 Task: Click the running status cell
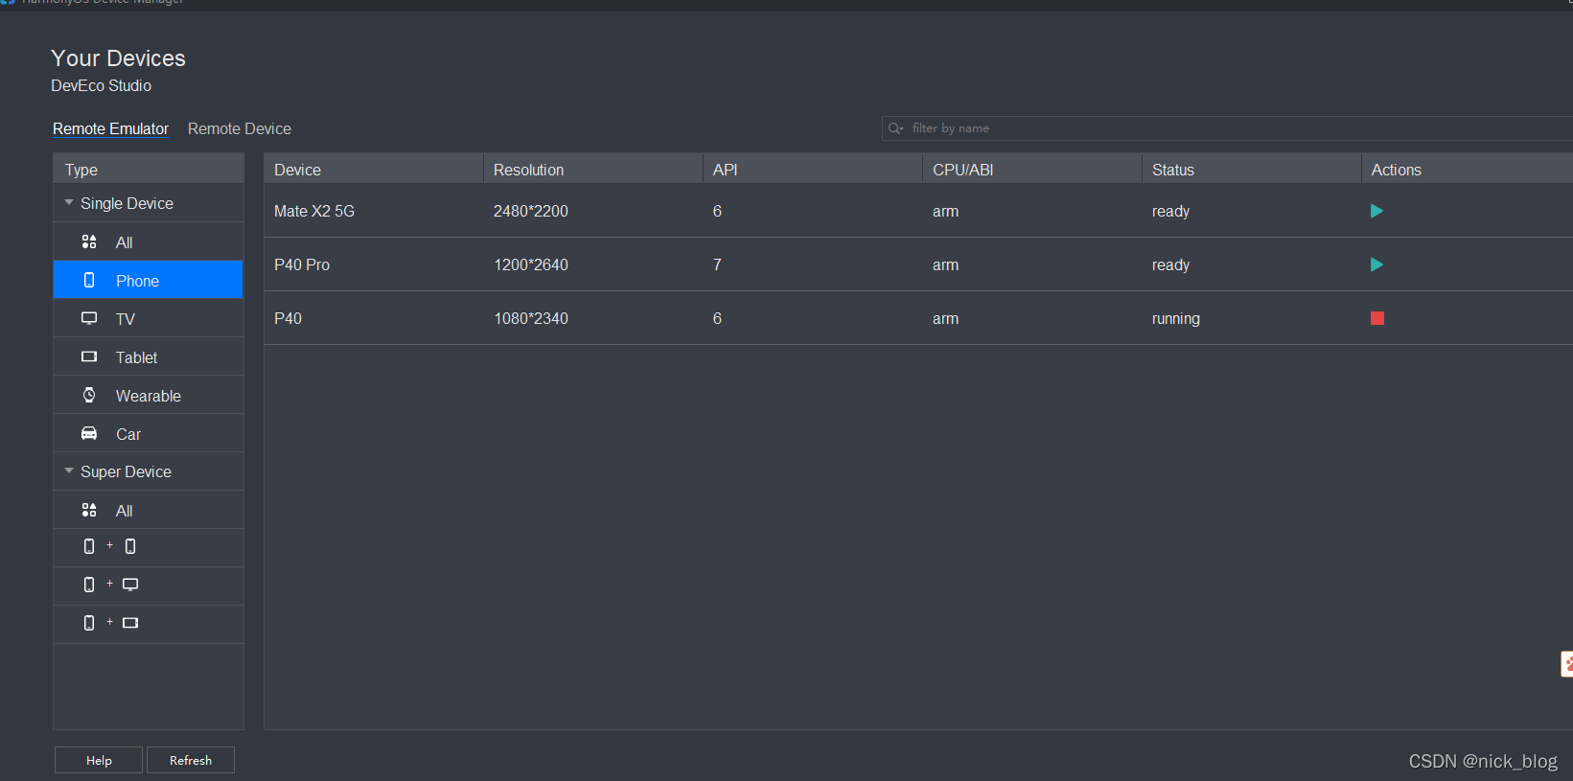1176,318
